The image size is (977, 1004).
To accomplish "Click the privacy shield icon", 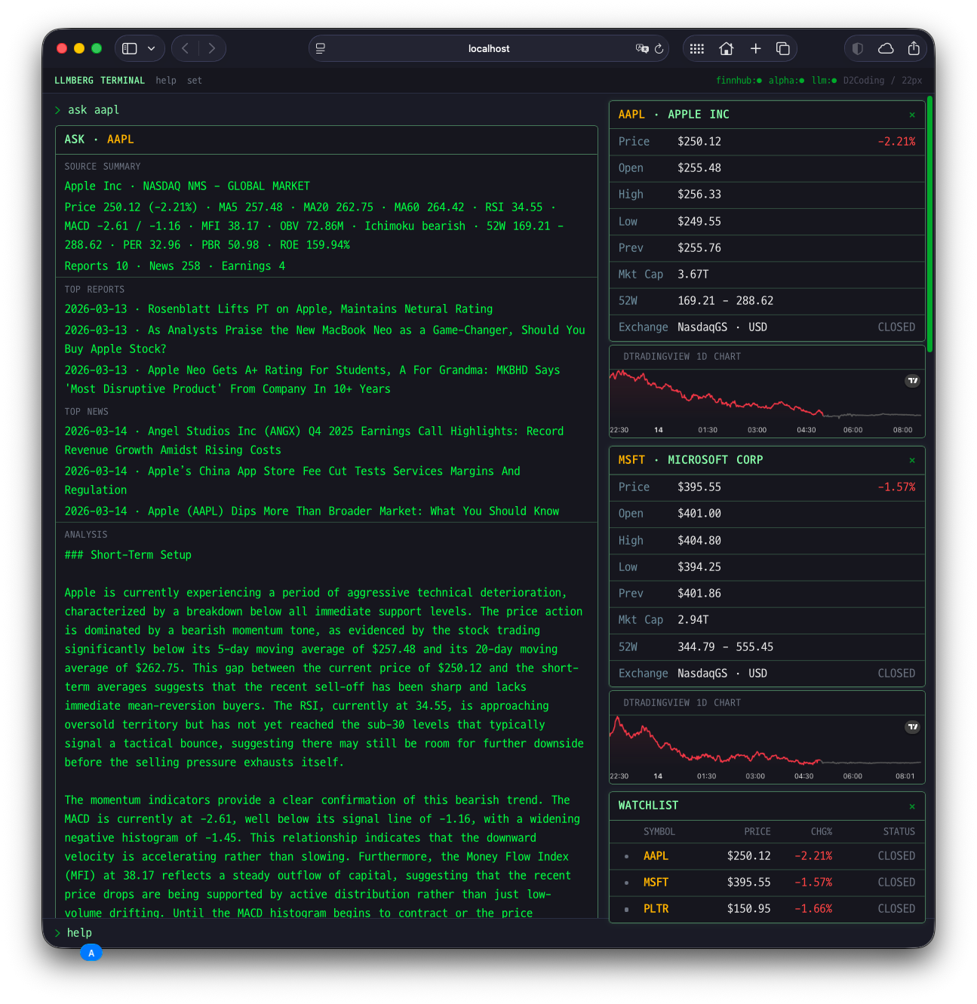I will click(x=858, y=48).
